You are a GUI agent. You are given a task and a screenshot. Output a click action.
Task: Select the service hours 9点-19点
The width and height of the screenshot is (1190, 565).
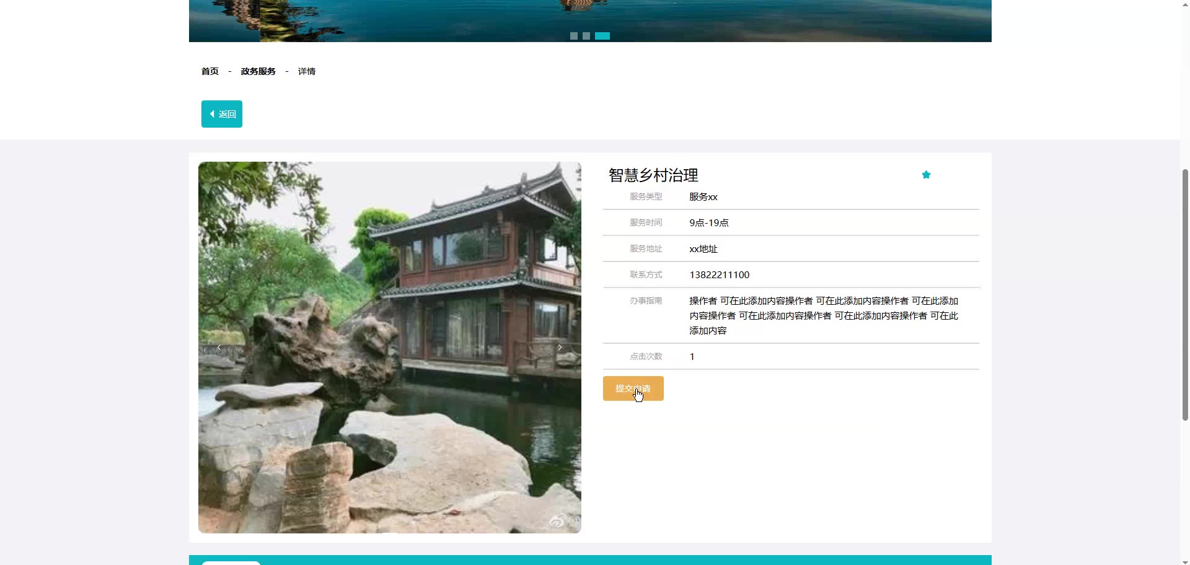tap(709, 223)
